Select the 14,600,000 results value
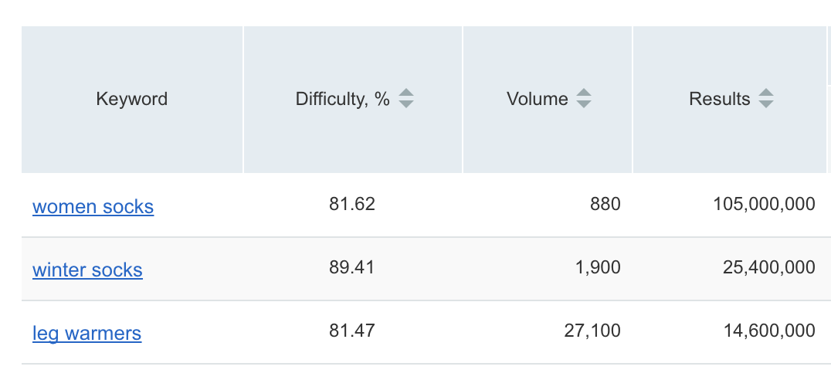 coord(769,331)
